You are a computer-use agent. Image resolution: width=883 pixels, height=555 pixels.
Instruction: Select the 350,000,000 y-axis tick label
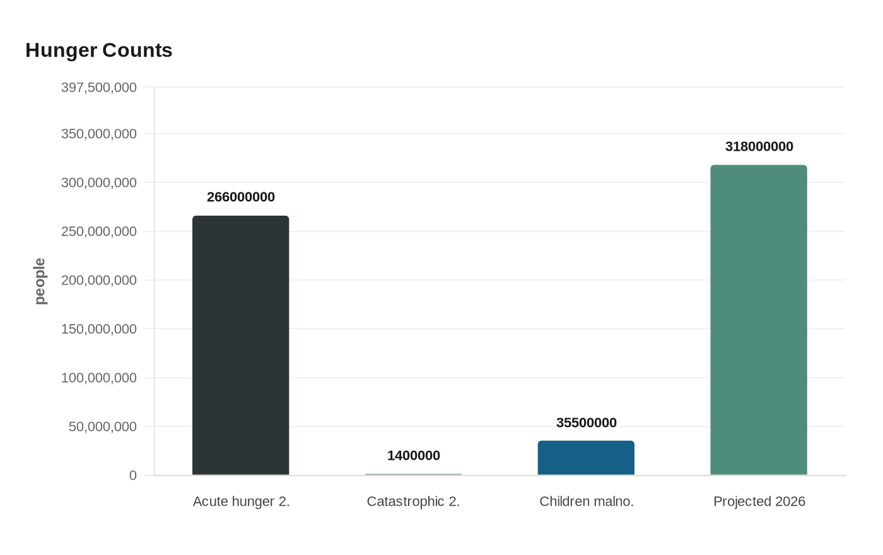point(99,134)
